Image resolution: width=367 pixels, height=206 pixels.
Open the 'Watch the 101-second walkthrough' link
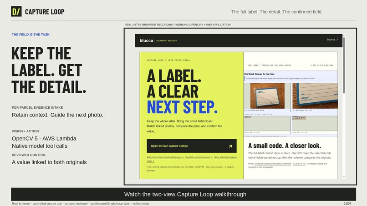(x=165, y=157)
